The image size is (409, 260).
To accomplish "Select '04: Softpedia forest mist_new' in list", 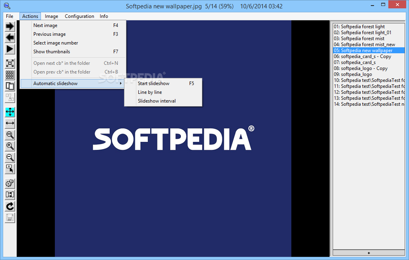I will 369,45.
